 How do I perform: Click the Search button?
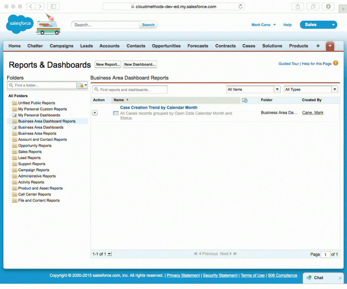tap(148, 25)
